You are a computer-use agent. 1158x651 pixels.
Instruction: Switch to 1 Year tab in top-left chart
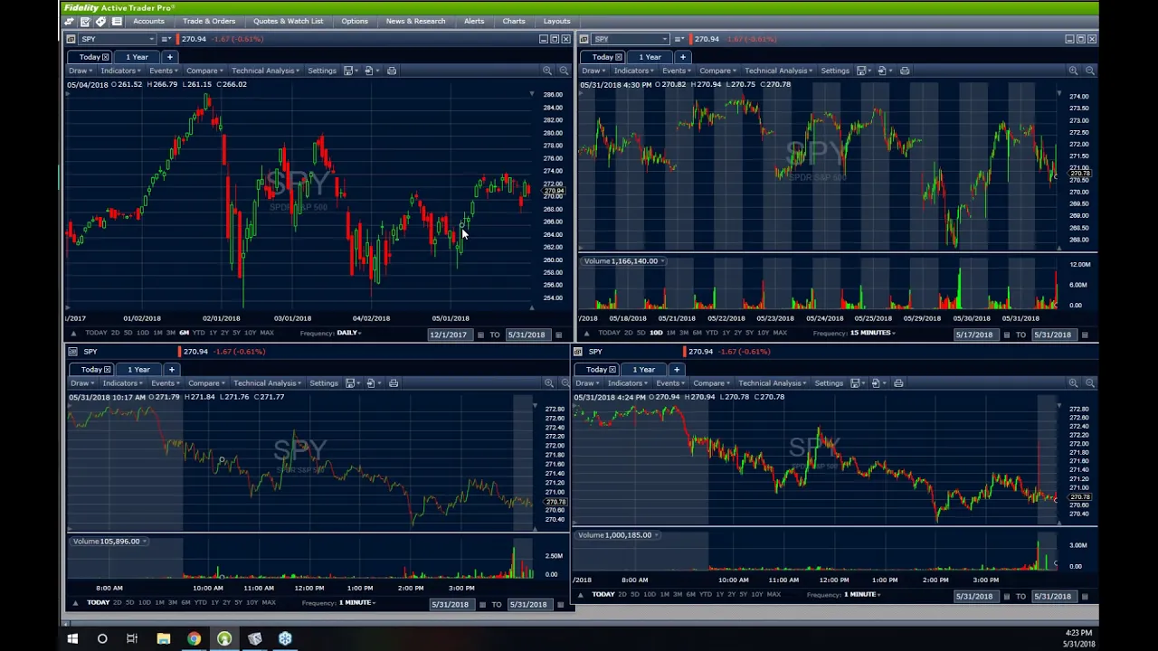(137, 57)
